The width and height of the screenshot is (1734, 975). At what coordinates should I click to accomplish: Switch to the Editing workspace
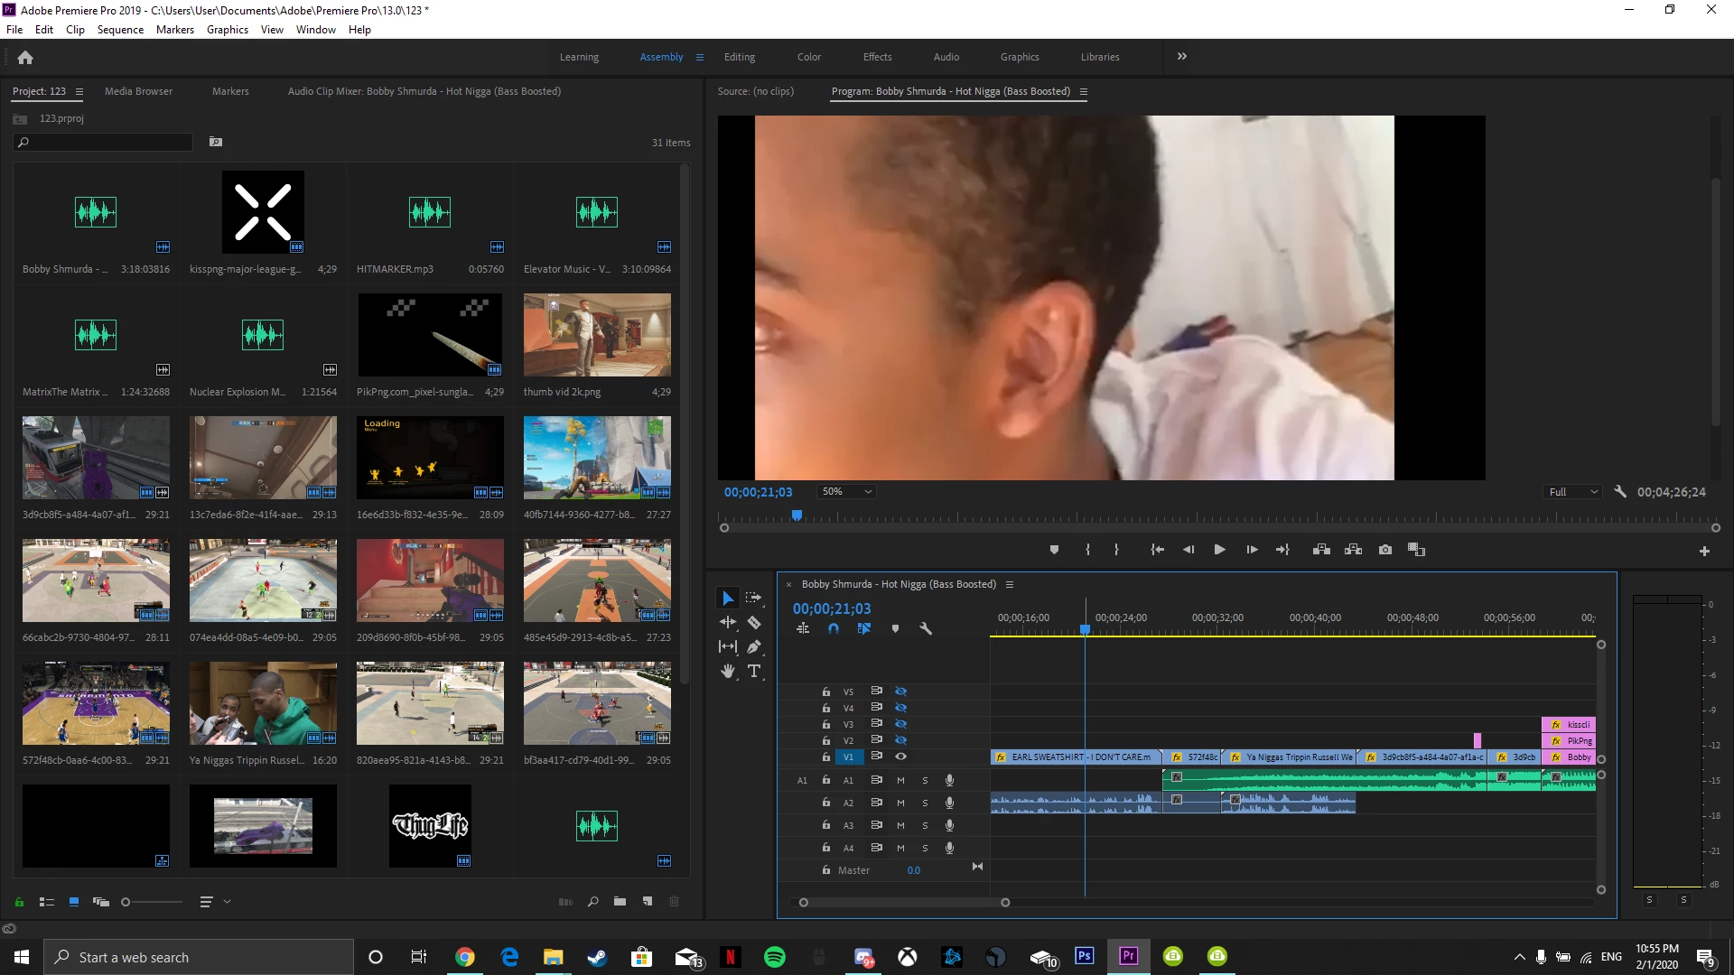[x=739, y=57]
